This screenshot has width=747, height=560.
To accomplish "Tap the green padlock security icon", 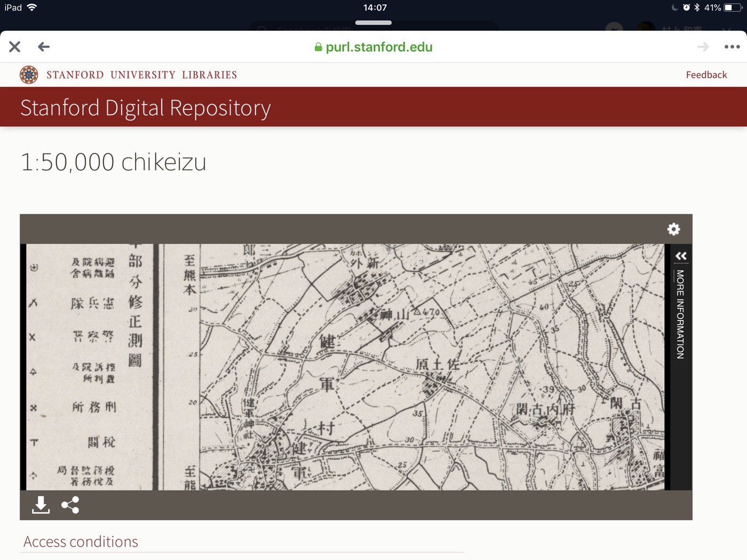I will pos(318,47).
